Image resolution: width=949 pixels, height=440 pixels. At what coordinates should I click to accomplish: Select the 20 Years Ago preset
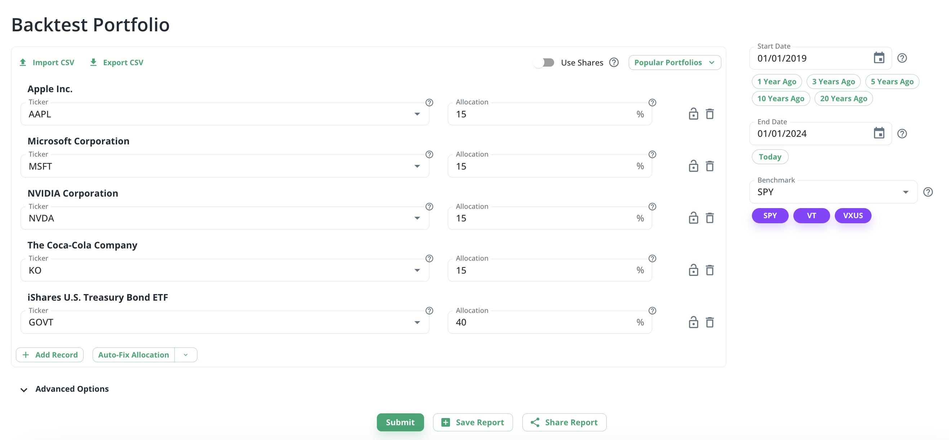pyautogui.click(x=843, y=99)
